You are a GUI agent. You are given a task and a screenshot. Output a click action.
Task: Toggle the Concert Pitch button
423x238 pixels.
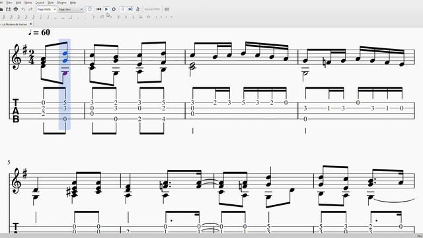coord(152,9)
